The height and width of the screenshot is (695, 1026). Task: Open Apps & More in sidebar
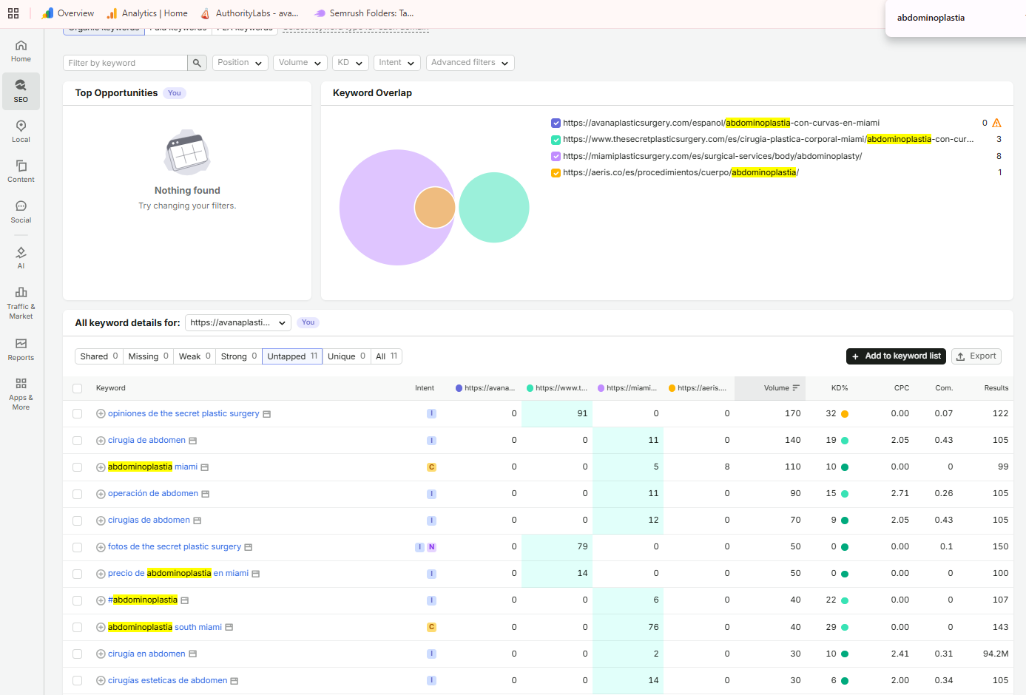click(21, 394)
